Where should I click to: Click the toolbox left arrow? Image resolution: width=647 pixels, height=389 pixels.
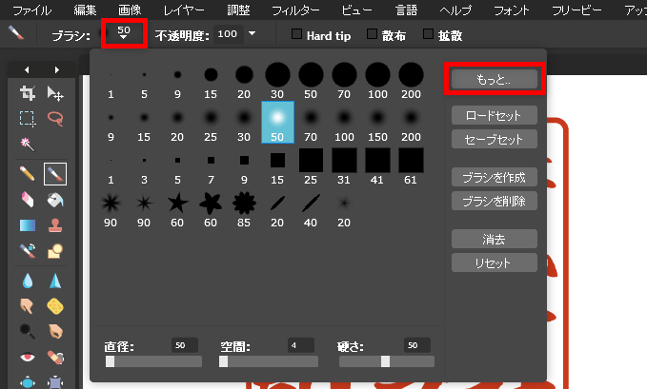pos(27,69)
